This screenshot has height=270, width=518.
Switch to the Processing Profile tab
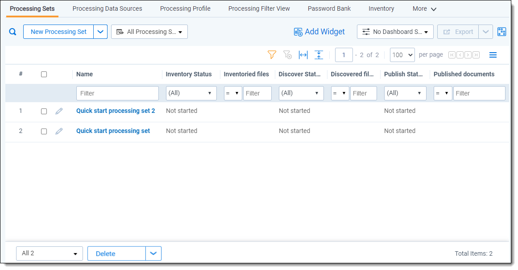[x=185, y=8]
